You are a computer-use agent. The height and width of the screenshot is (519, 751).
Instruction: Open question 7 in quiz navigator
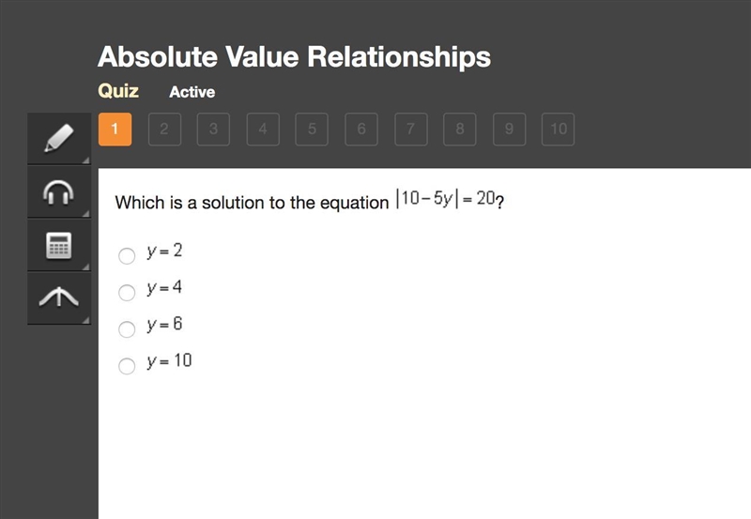tap(411, 130)
